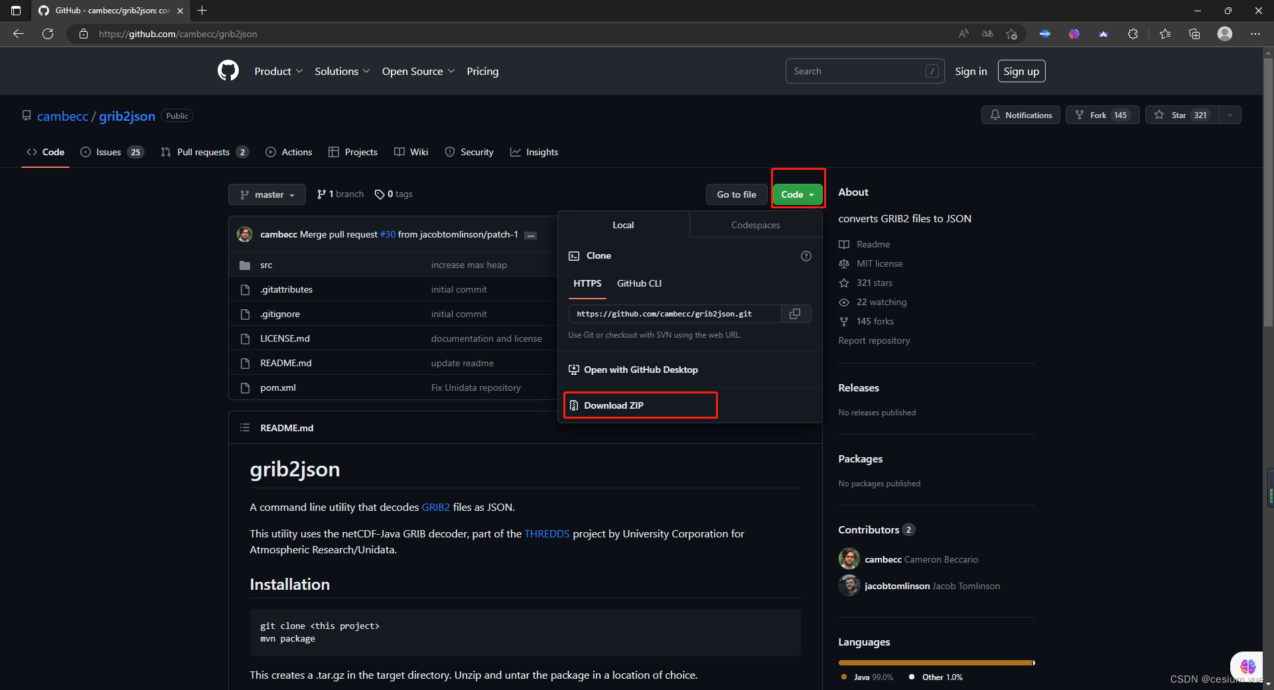Click cambecc contributor avatar
This screenshot has height=690, width=1274.
[x=849, y=559]
